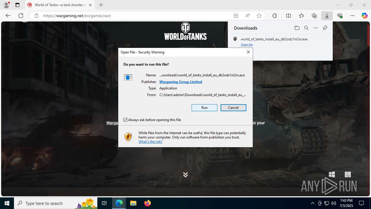
Task: Go back with the browser back arrow
Action: 8,16
